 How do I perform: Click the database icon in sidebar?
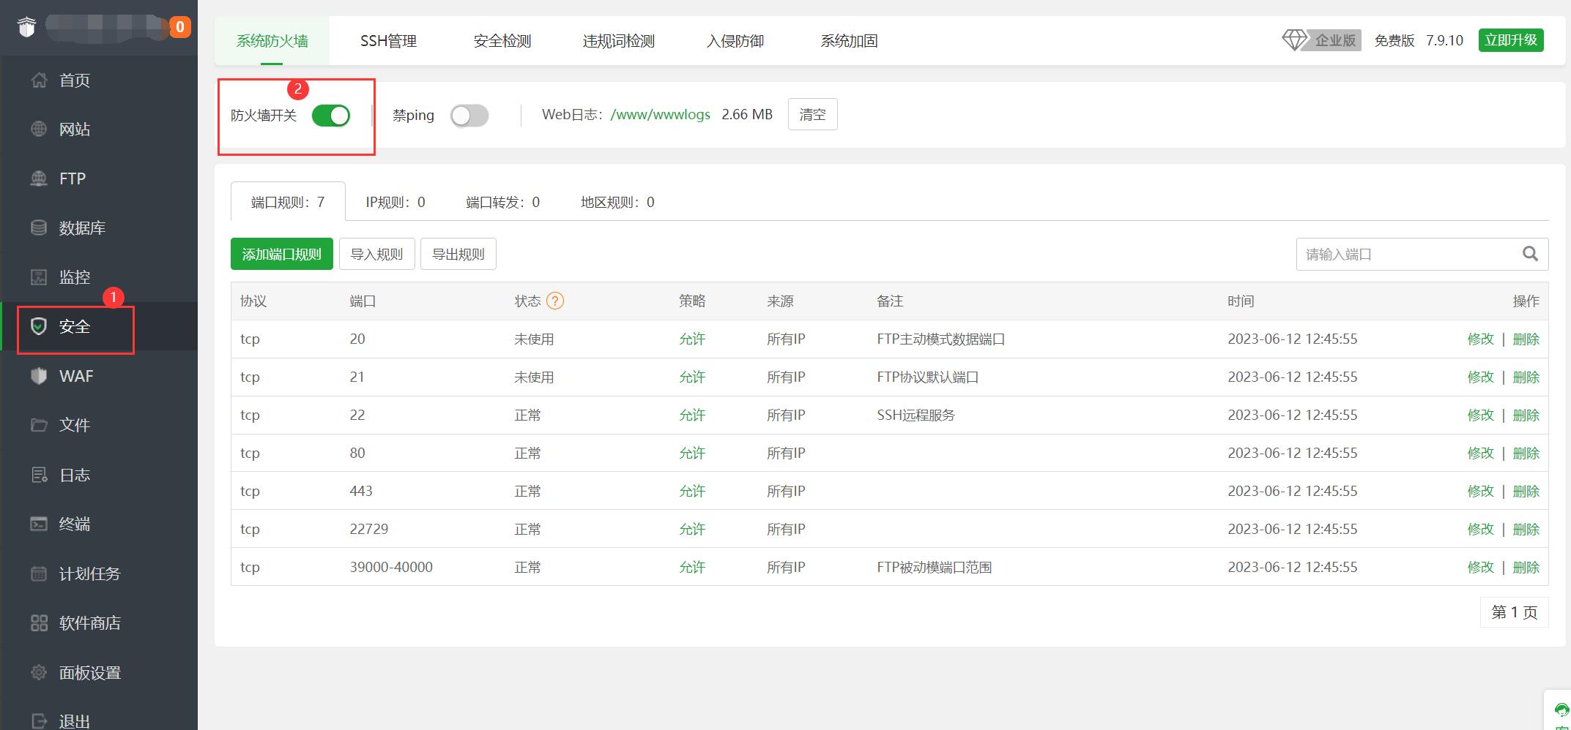(39, 228)
